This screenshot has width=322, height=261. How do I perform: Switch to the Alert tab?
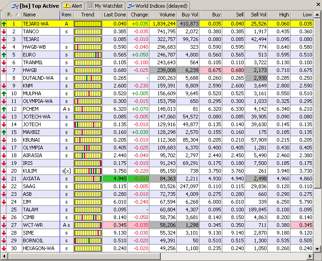click(x=73, y=6)
